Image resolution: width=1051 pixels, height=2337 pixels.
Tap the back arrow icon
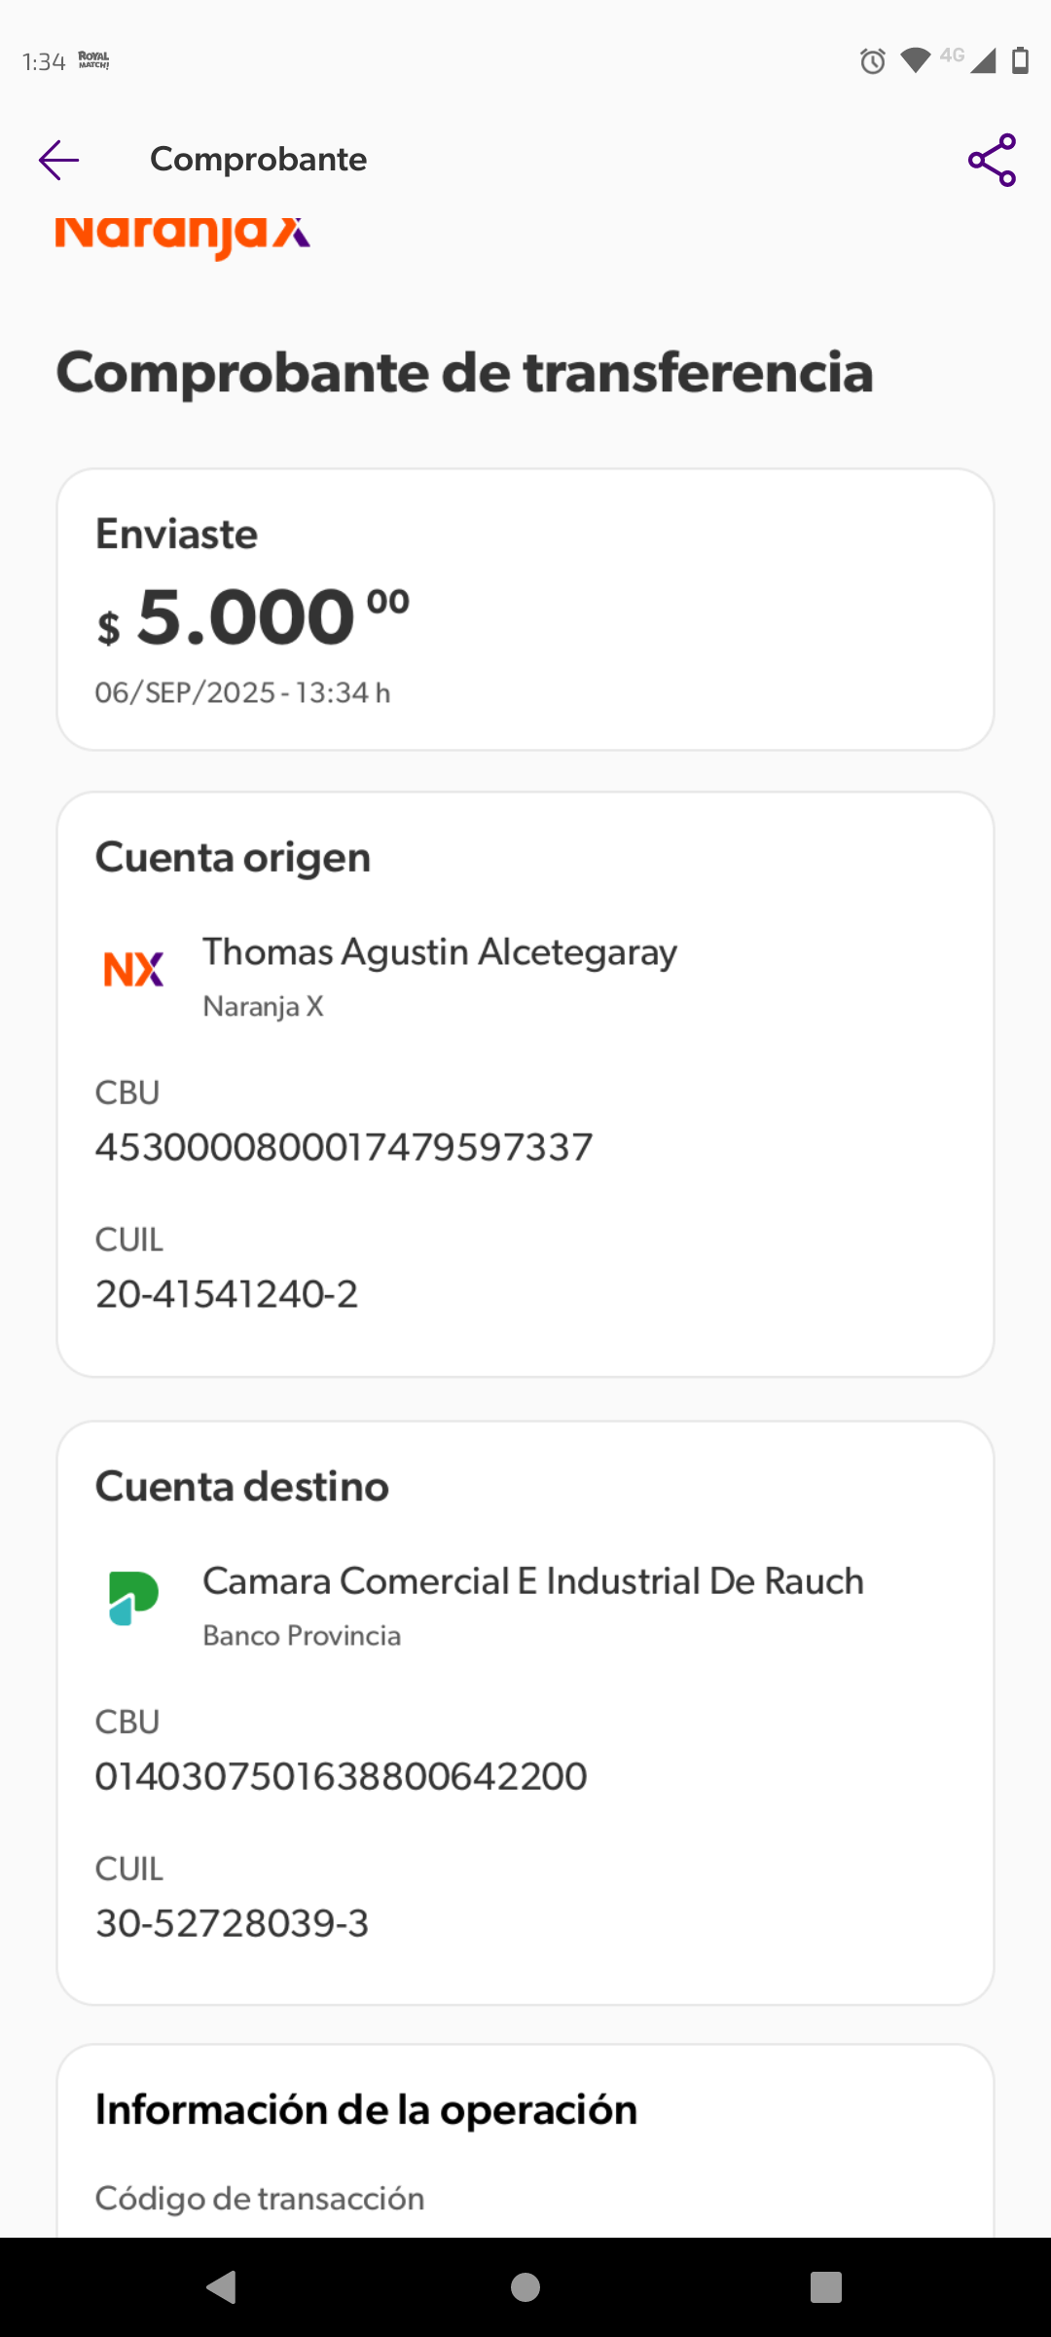pos(58,160)
